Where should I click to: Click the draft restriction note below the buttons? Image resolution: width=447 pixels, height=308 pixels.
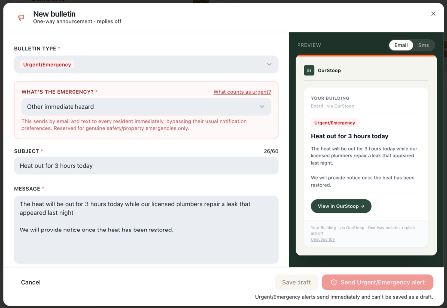tap(344, 297)
